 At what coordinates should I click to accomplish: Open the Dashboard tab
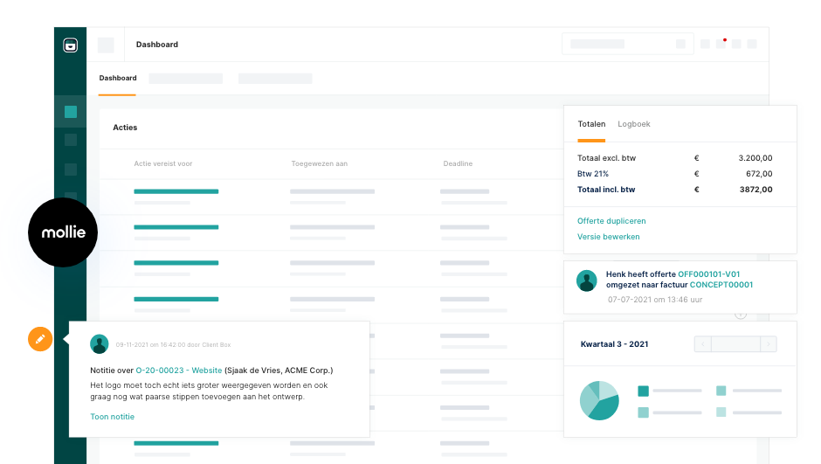[118, 78]
